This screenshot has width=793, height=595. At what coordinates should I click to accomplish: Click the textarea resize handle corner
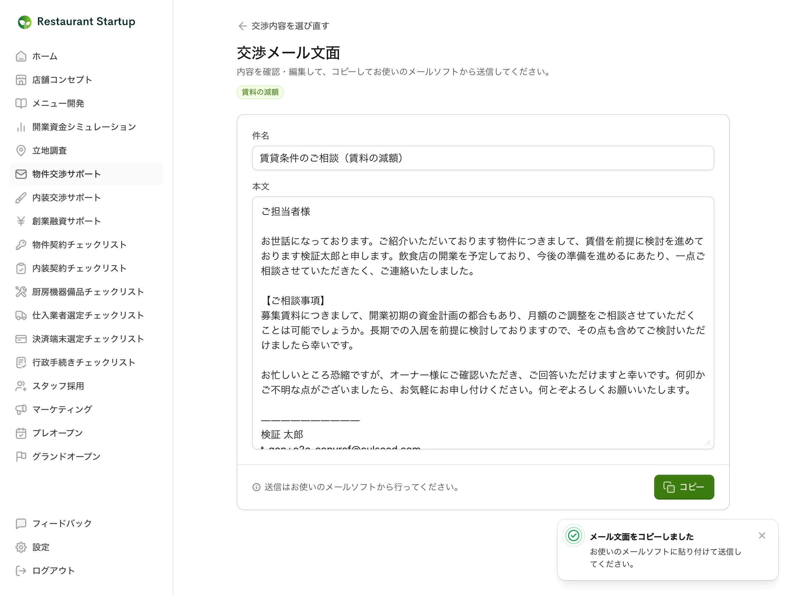(708, 443)
